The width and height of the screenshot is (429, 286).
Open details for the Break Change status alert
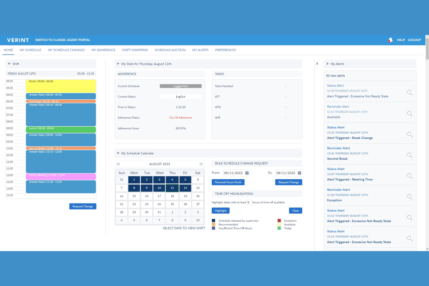pyautogui.click(x=410, y=134)
